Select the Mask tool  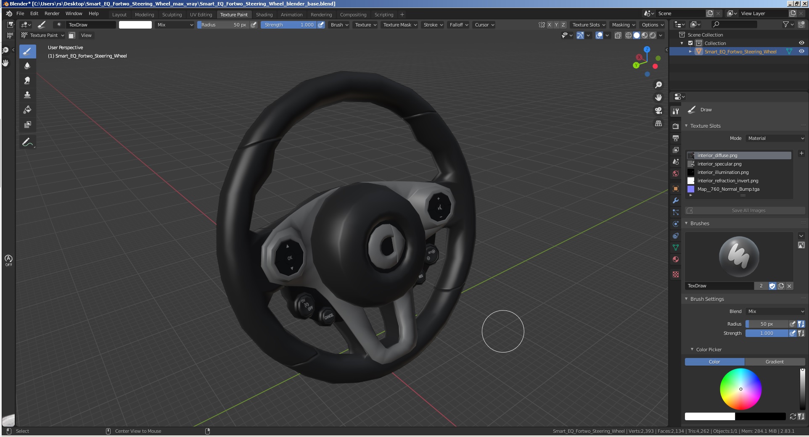click(27, 124)
